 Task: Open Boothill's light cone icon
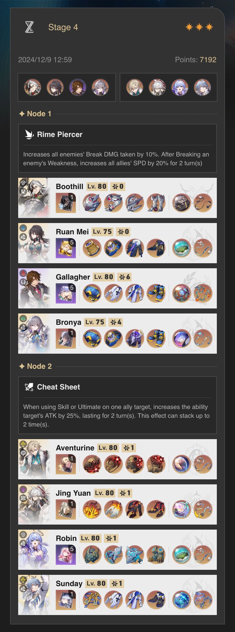coord(66,203)
